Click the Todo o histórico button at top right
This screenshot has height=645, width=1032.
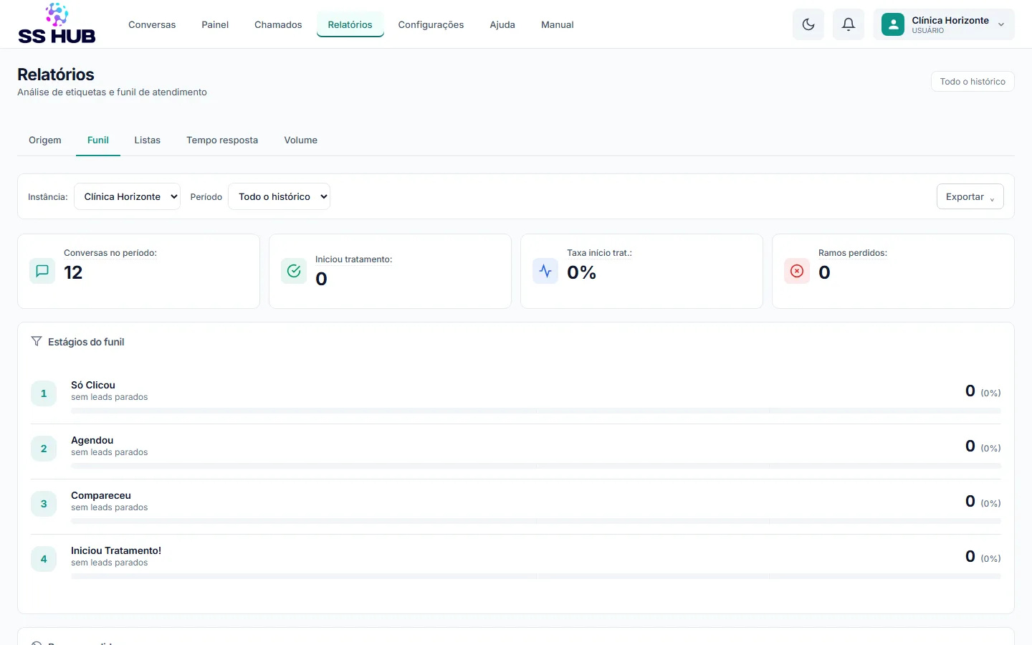point(973,82)
